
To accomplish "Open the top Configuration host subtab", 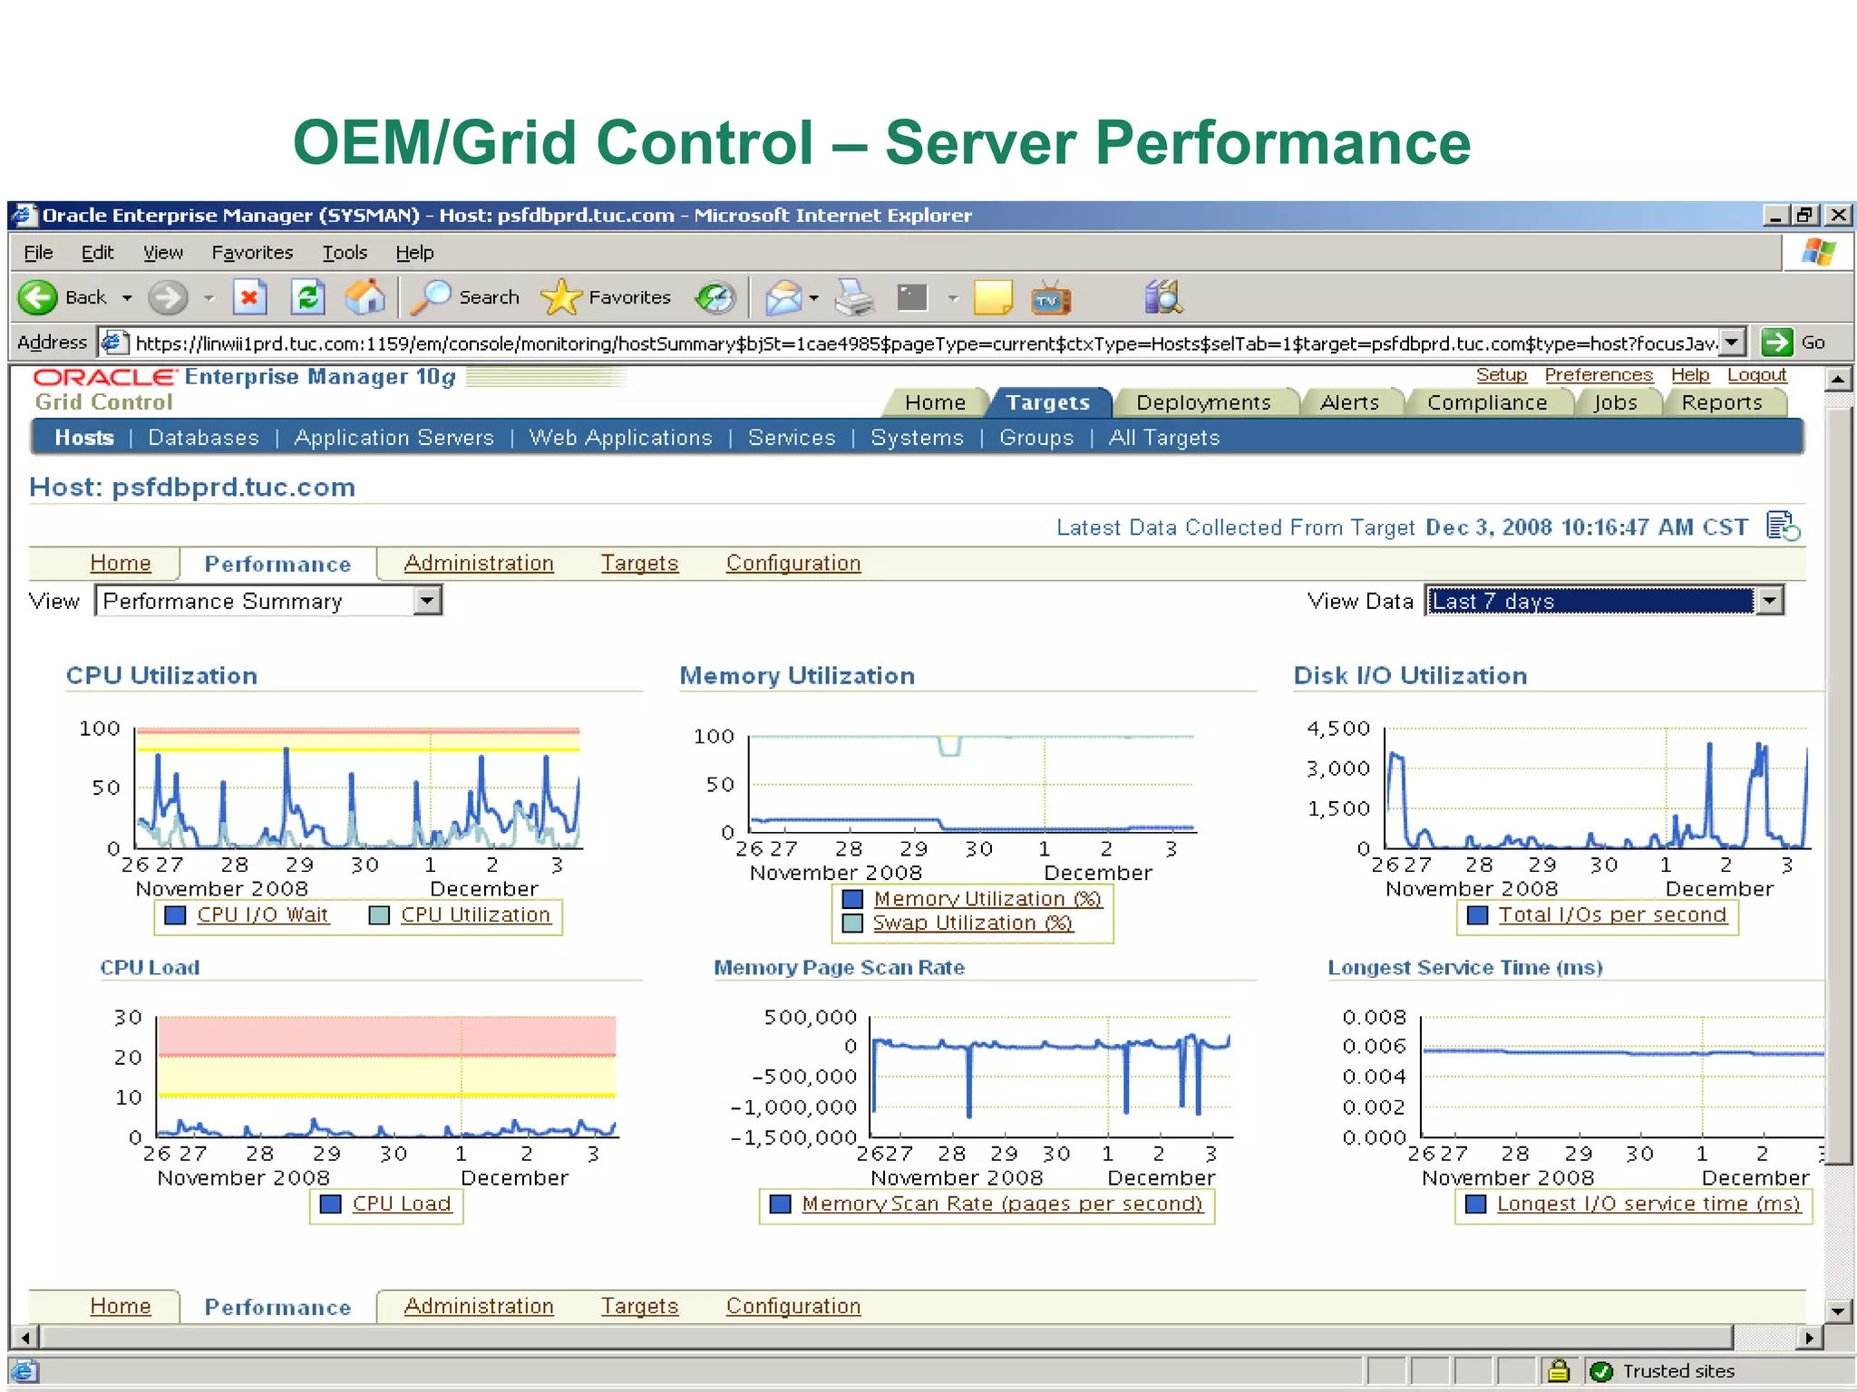I will 793,564.
